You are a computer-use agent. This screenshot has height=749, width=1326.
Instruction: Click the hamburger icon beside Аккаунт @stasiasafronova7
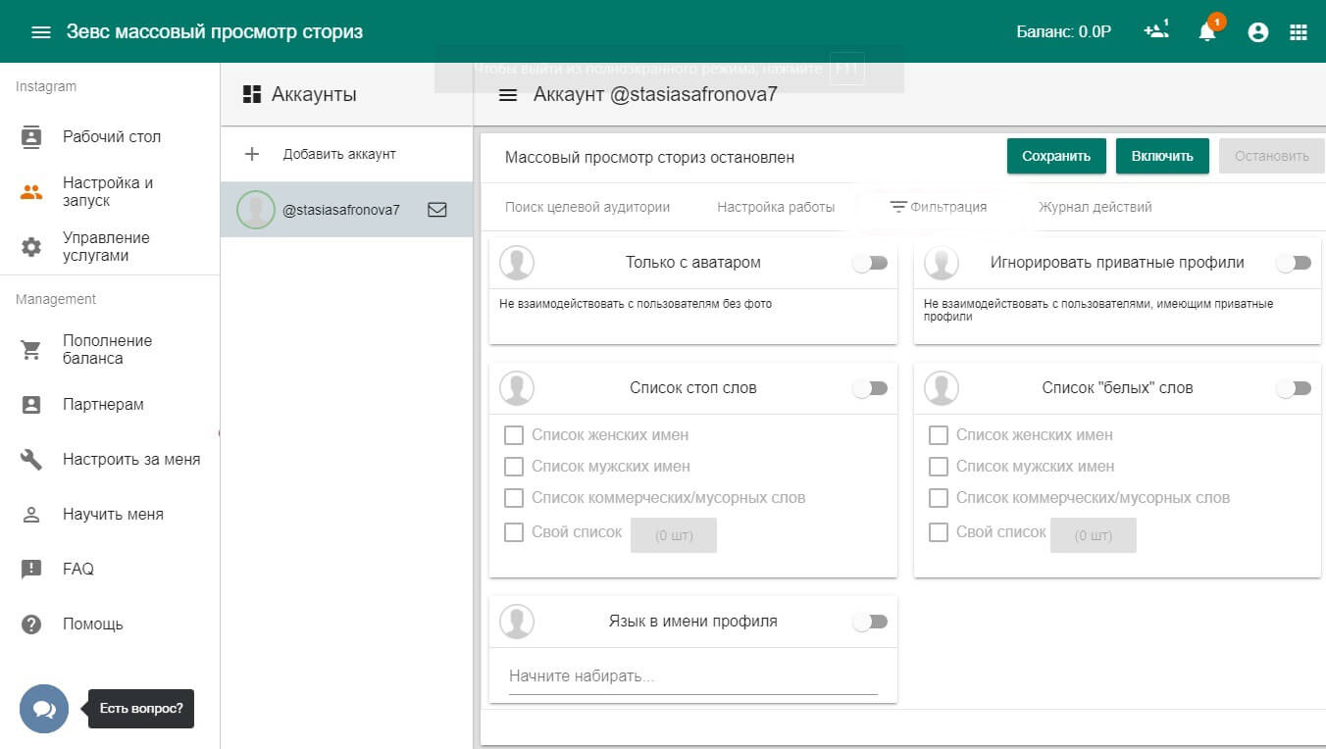(508, 95)
